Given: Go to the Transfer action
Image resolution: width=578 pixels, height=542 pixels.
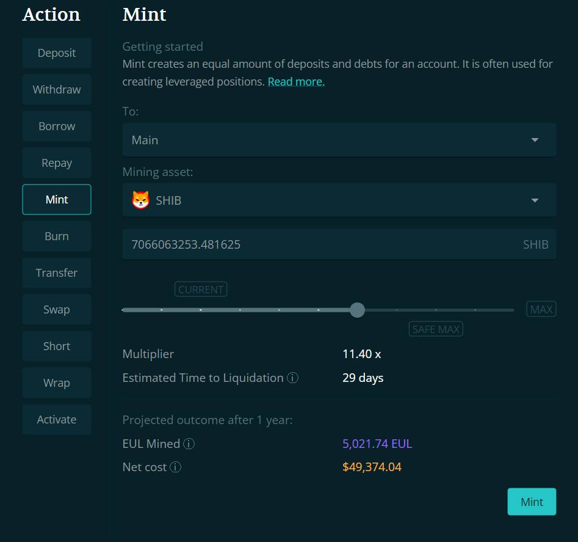Looking at the screenshot, I should [57, 273].
